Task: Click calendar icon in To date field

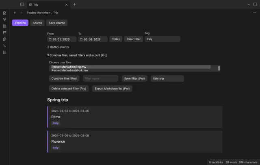Action: point(81,39)
